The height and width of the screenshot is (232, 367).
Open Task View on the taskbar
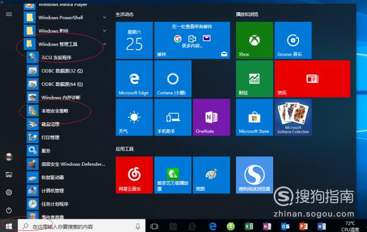tap(154, 226)
